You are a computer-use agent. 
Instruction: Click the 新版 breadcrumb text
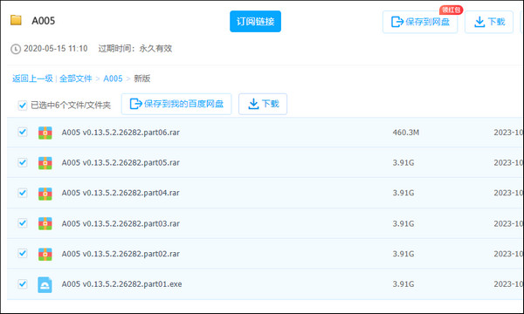142,78
